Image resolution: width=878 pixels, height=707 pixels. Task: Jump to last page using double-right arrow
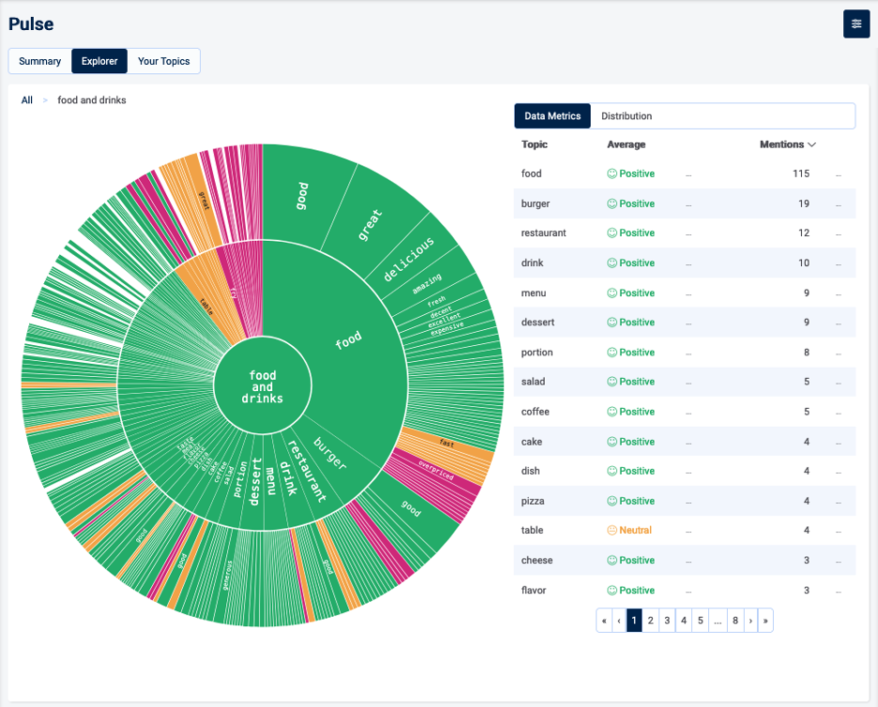[x=765, y=620]
